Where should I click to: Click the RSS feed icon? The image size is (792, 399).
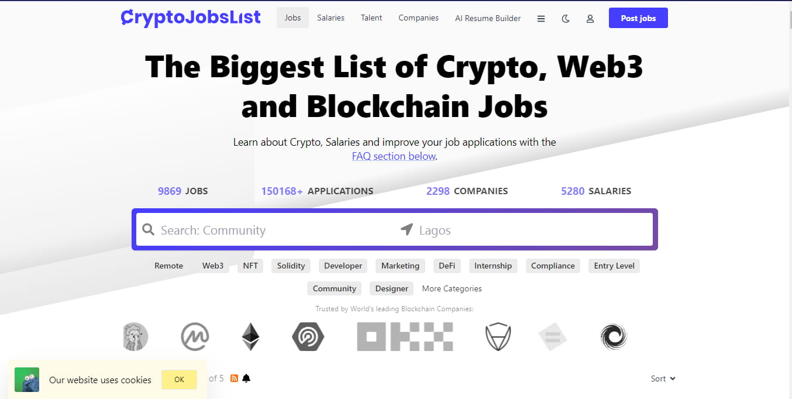[234, 379]
